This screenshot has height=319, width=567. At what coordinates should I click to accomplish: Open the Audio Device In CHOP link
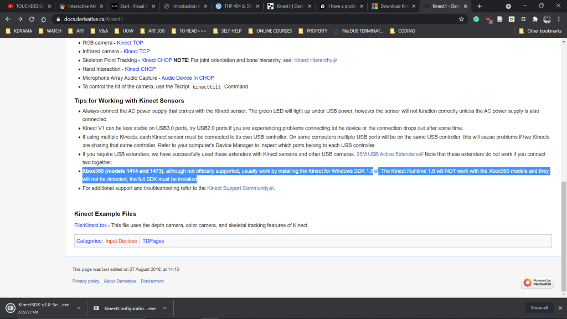(x=187, y=78)
